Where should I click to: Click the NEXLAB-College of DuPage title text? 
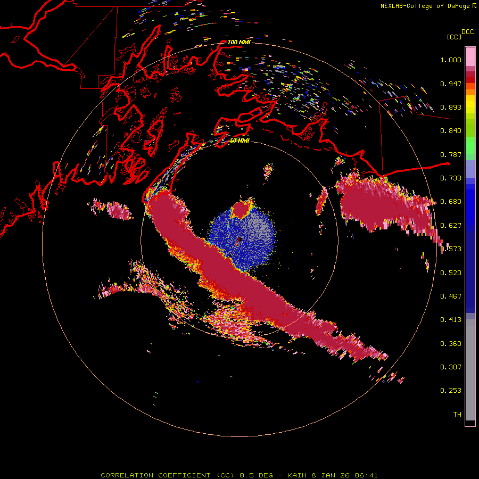click(425, 6)
